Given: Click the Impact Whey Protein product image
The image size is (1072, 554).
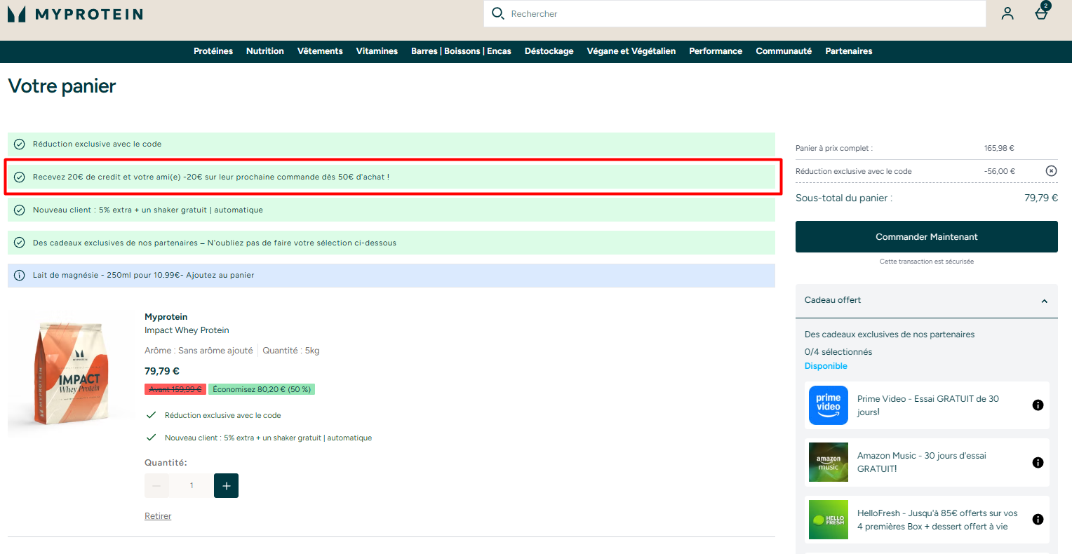Looking at the screenshot, I should click(x=70, y=373).
